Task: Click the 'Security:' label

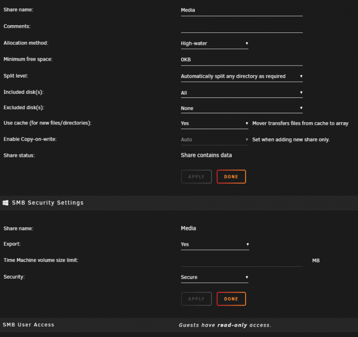Action: click(14, 277)
